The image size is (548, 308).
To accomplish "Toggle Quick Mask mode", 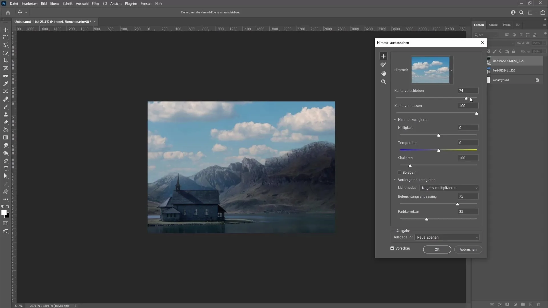I will (6, 224).
